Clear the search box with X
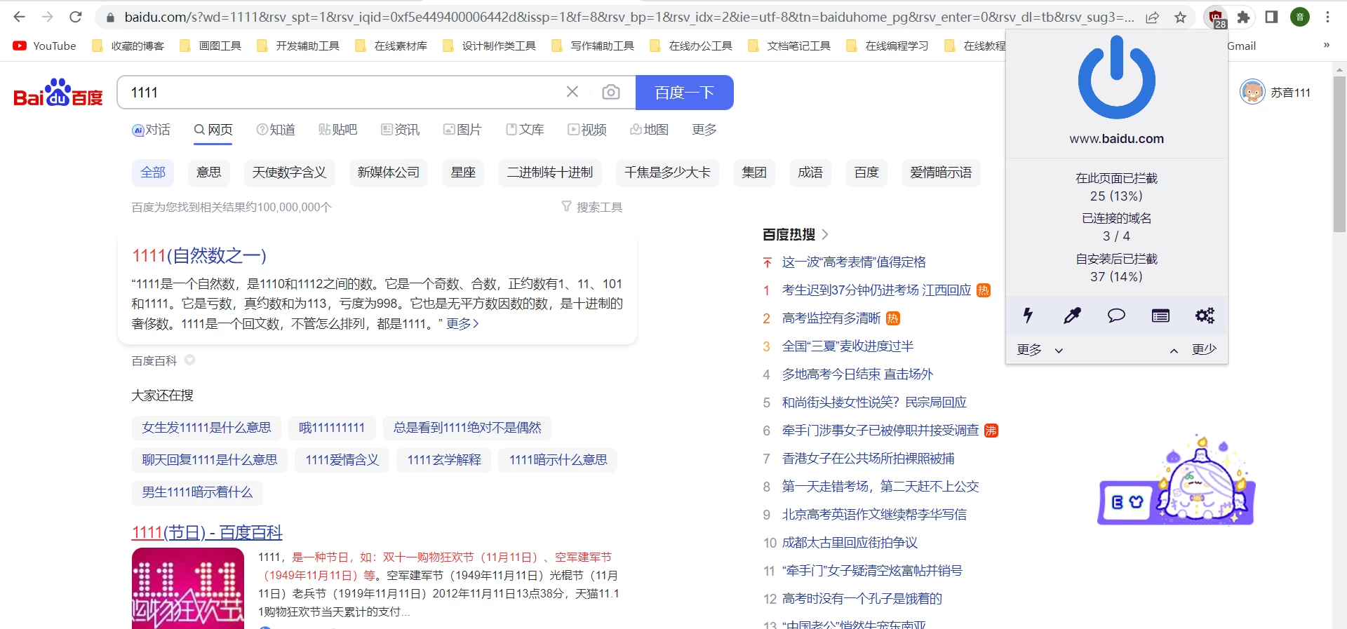 coord(572,92)
